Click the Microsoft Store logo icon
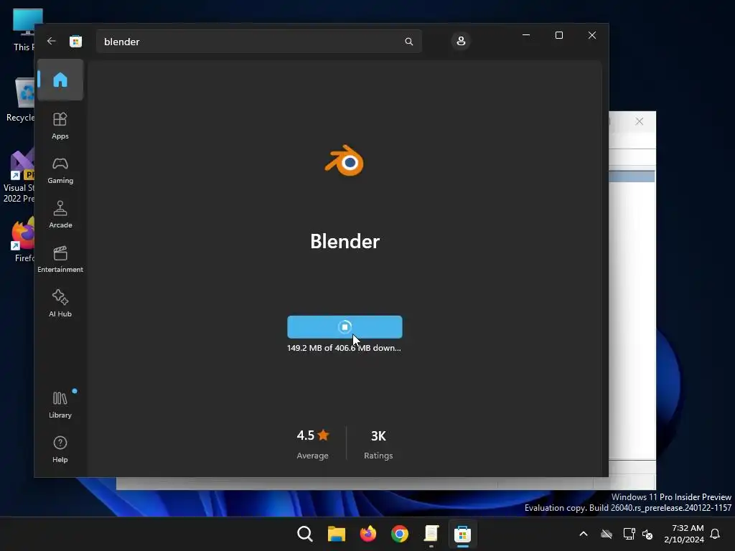This screenshot has width=735, height=551. point(75,41)
